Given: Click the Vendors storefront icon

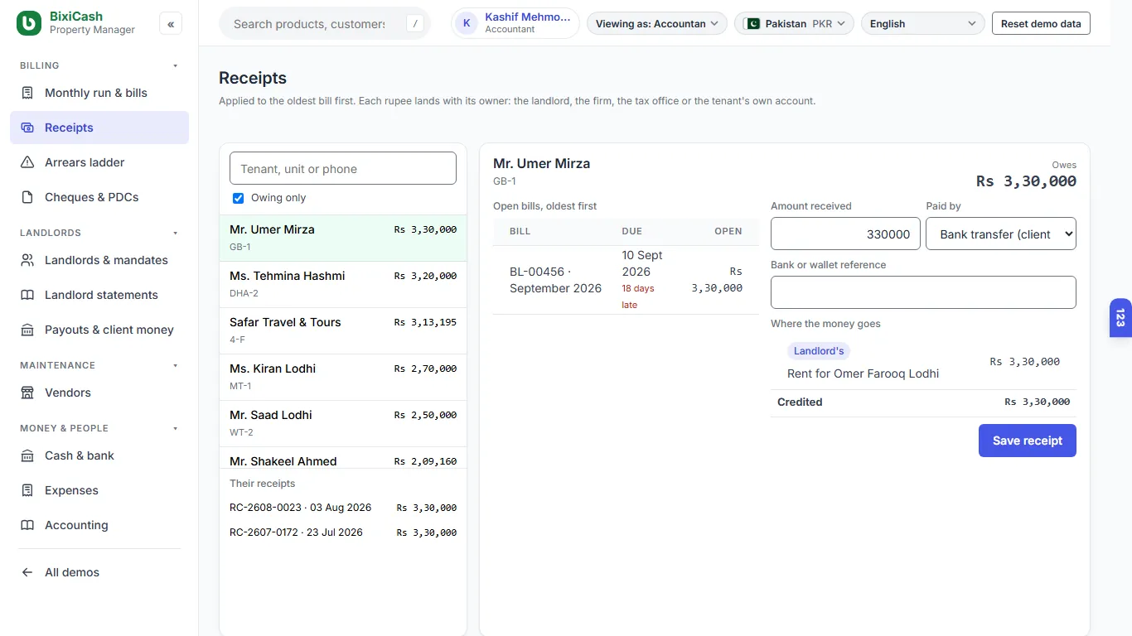Looking at the screenshot, I should [x=27, y=393].
